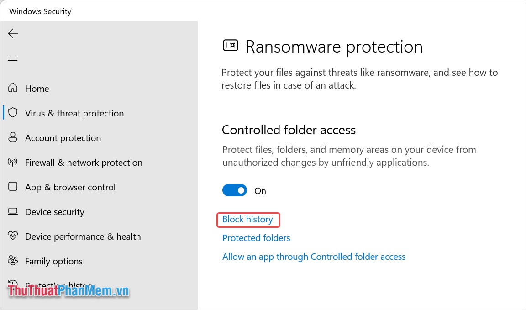Click the Virus & threat protection shield icon
The width and height of the screenshot is (526, 310).
(13, 113)
